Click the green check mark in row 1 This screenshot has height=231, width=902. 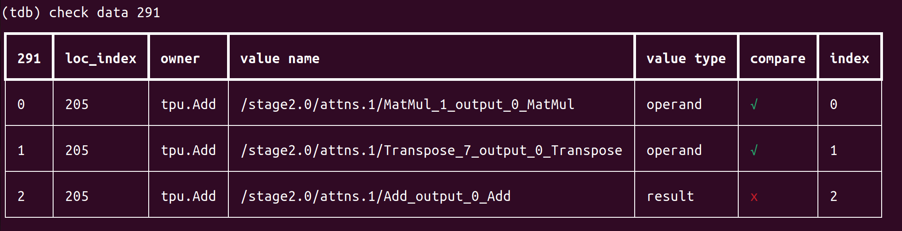coord(754,151)
